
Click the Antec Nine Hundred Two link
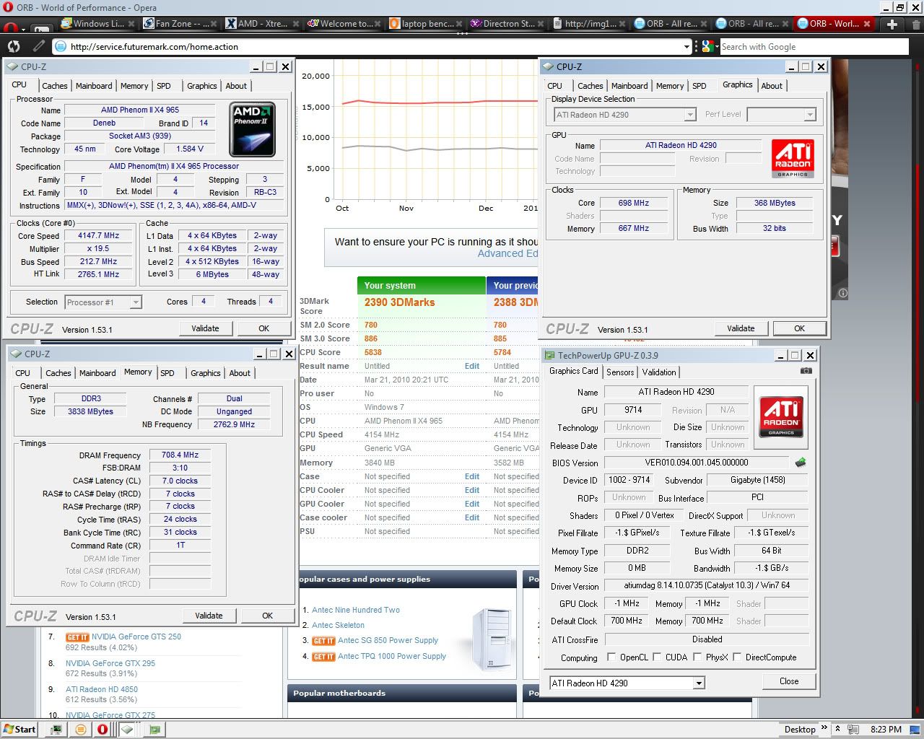(355, 610)
